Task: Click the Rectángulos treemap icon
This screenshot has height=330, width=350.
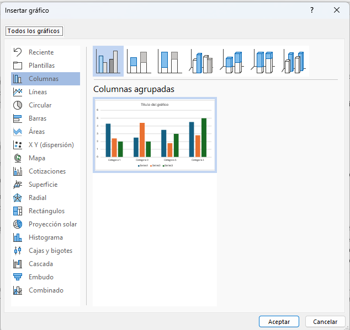Action: pyautogui.click(x=18, y=211)
